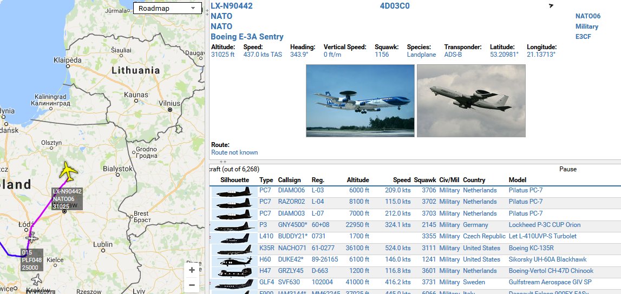The width and height of the screenshot is (621, 294).
Task: Sort list by Callsign column
Action: coord(289,180)
